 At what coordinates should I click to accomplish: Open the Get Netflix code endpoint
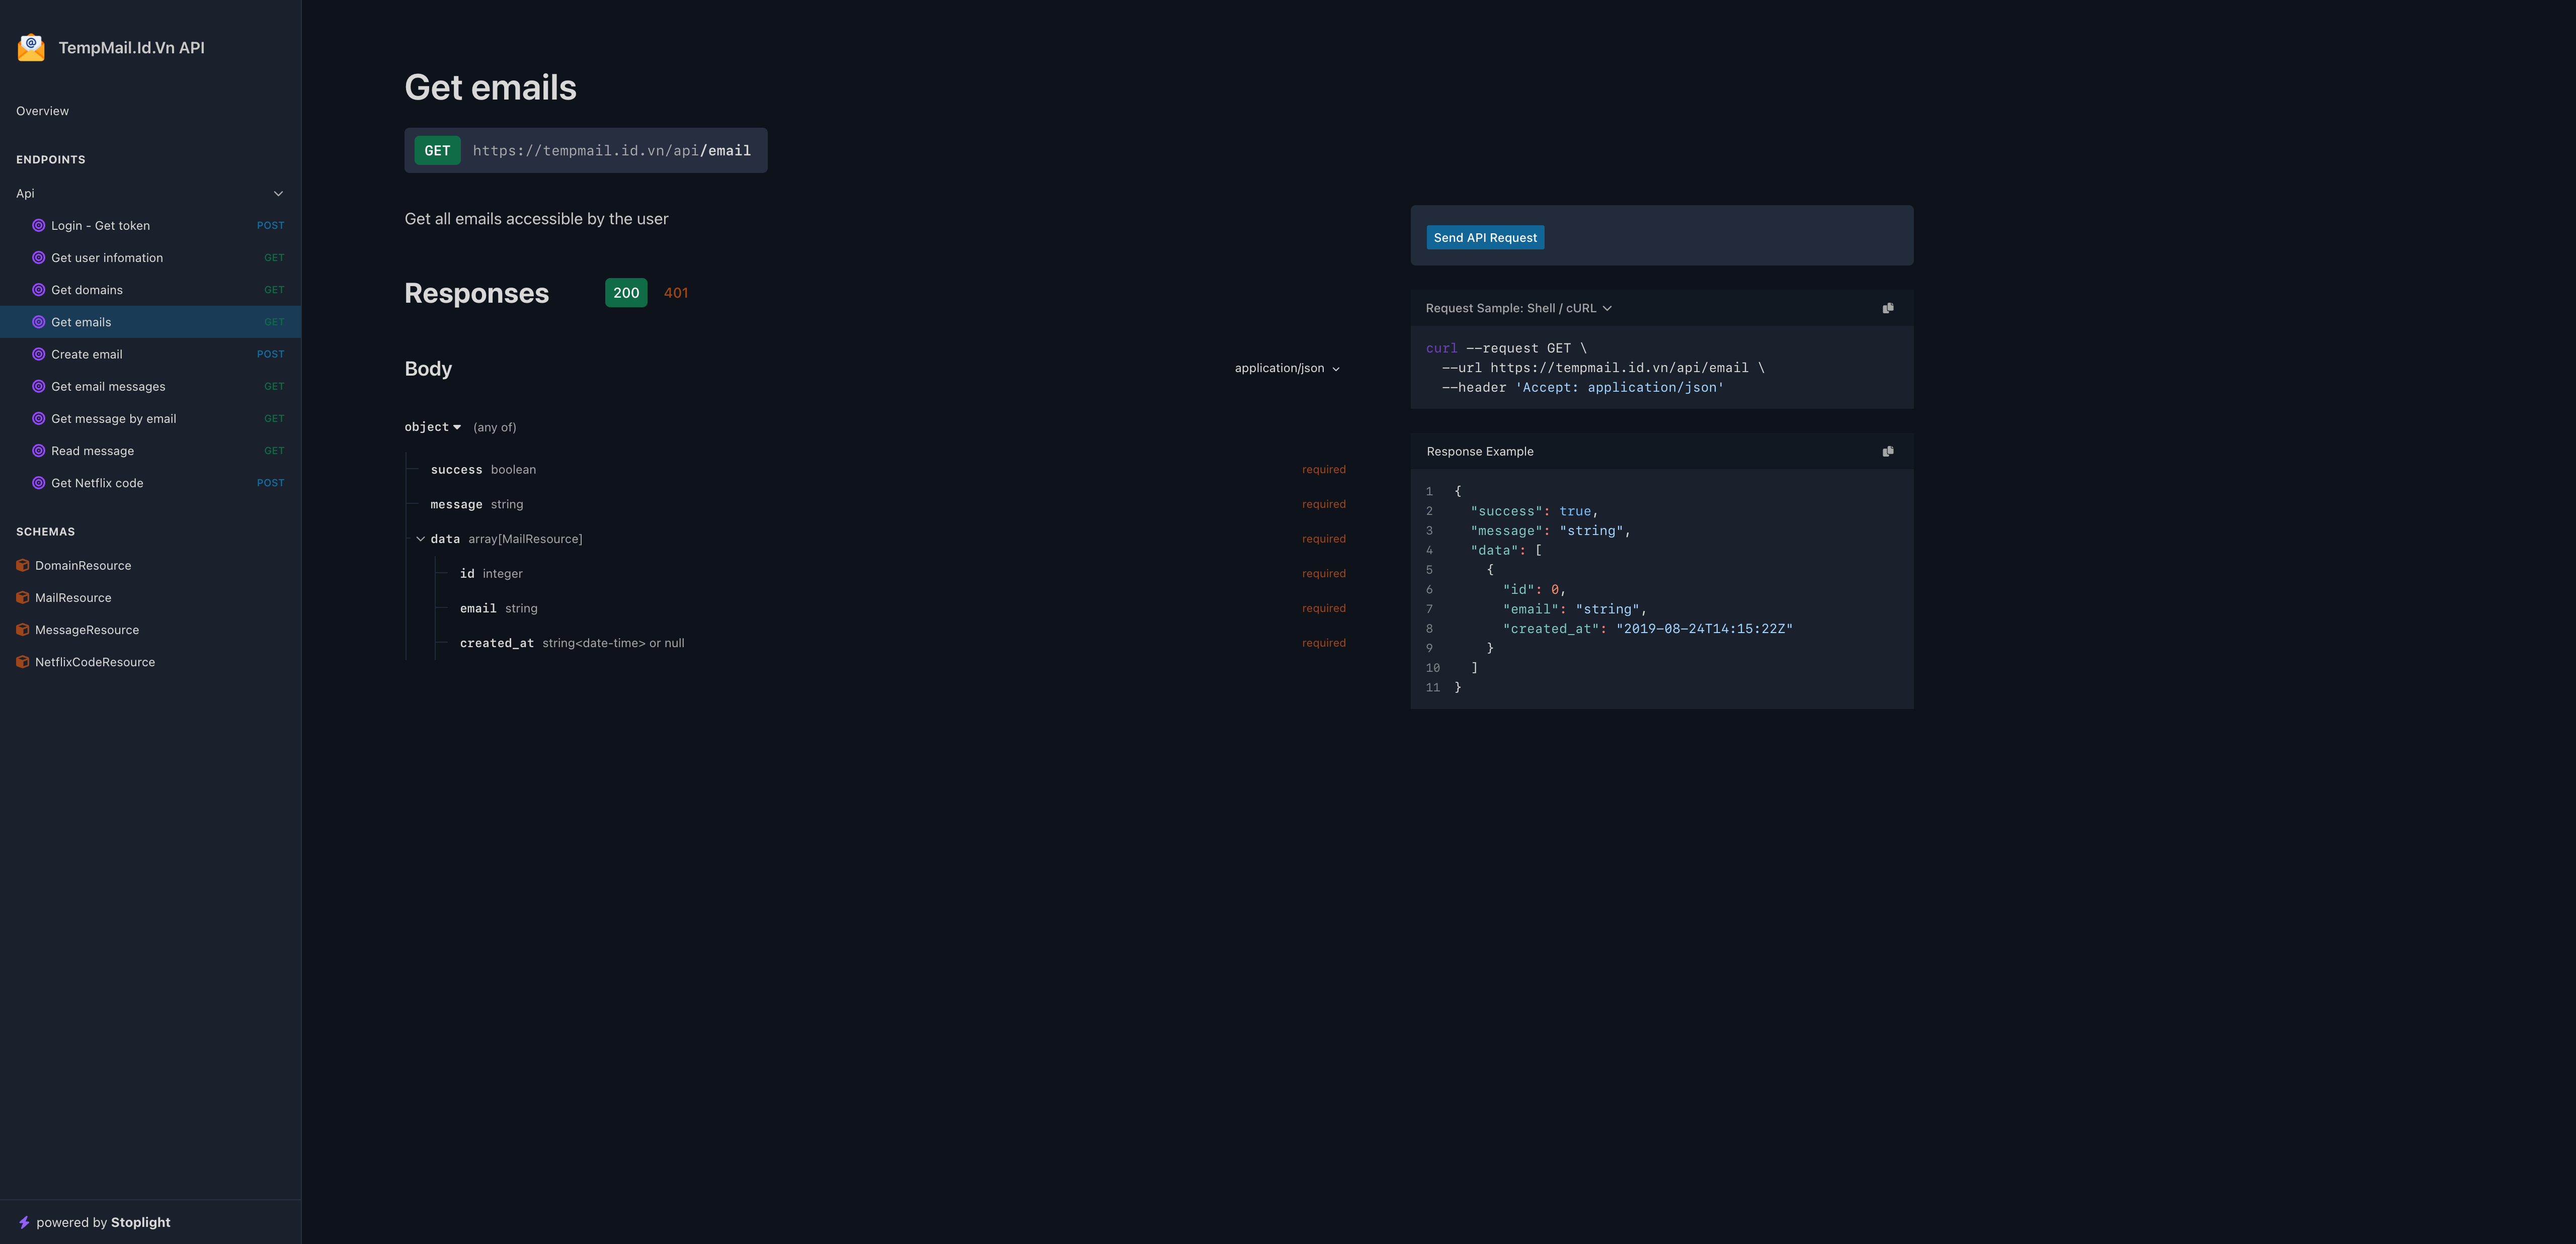(150, 483)
